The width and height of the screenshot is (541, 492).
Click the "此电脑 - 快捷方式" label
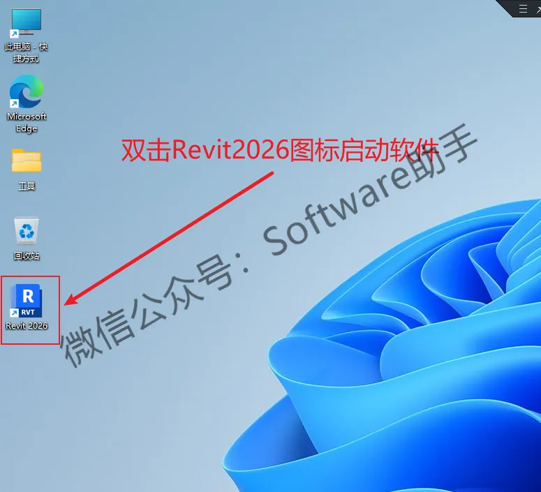(x=27, y=52)
